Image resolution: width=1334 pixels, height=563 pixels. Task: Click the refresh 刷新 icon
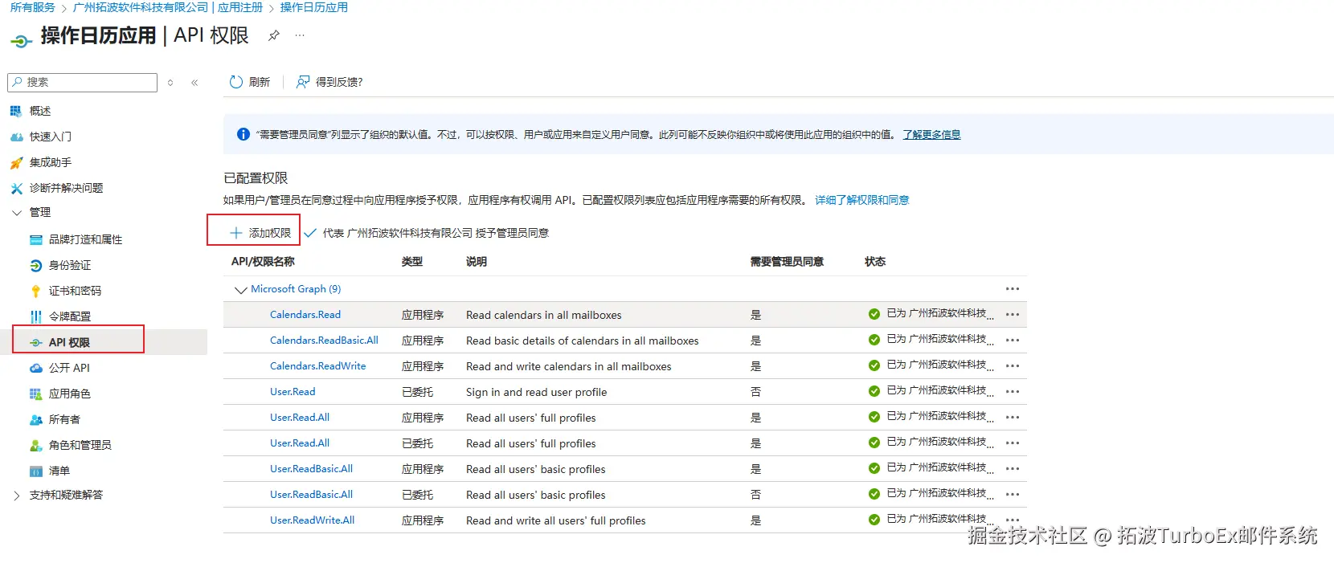tap(235, 82)
